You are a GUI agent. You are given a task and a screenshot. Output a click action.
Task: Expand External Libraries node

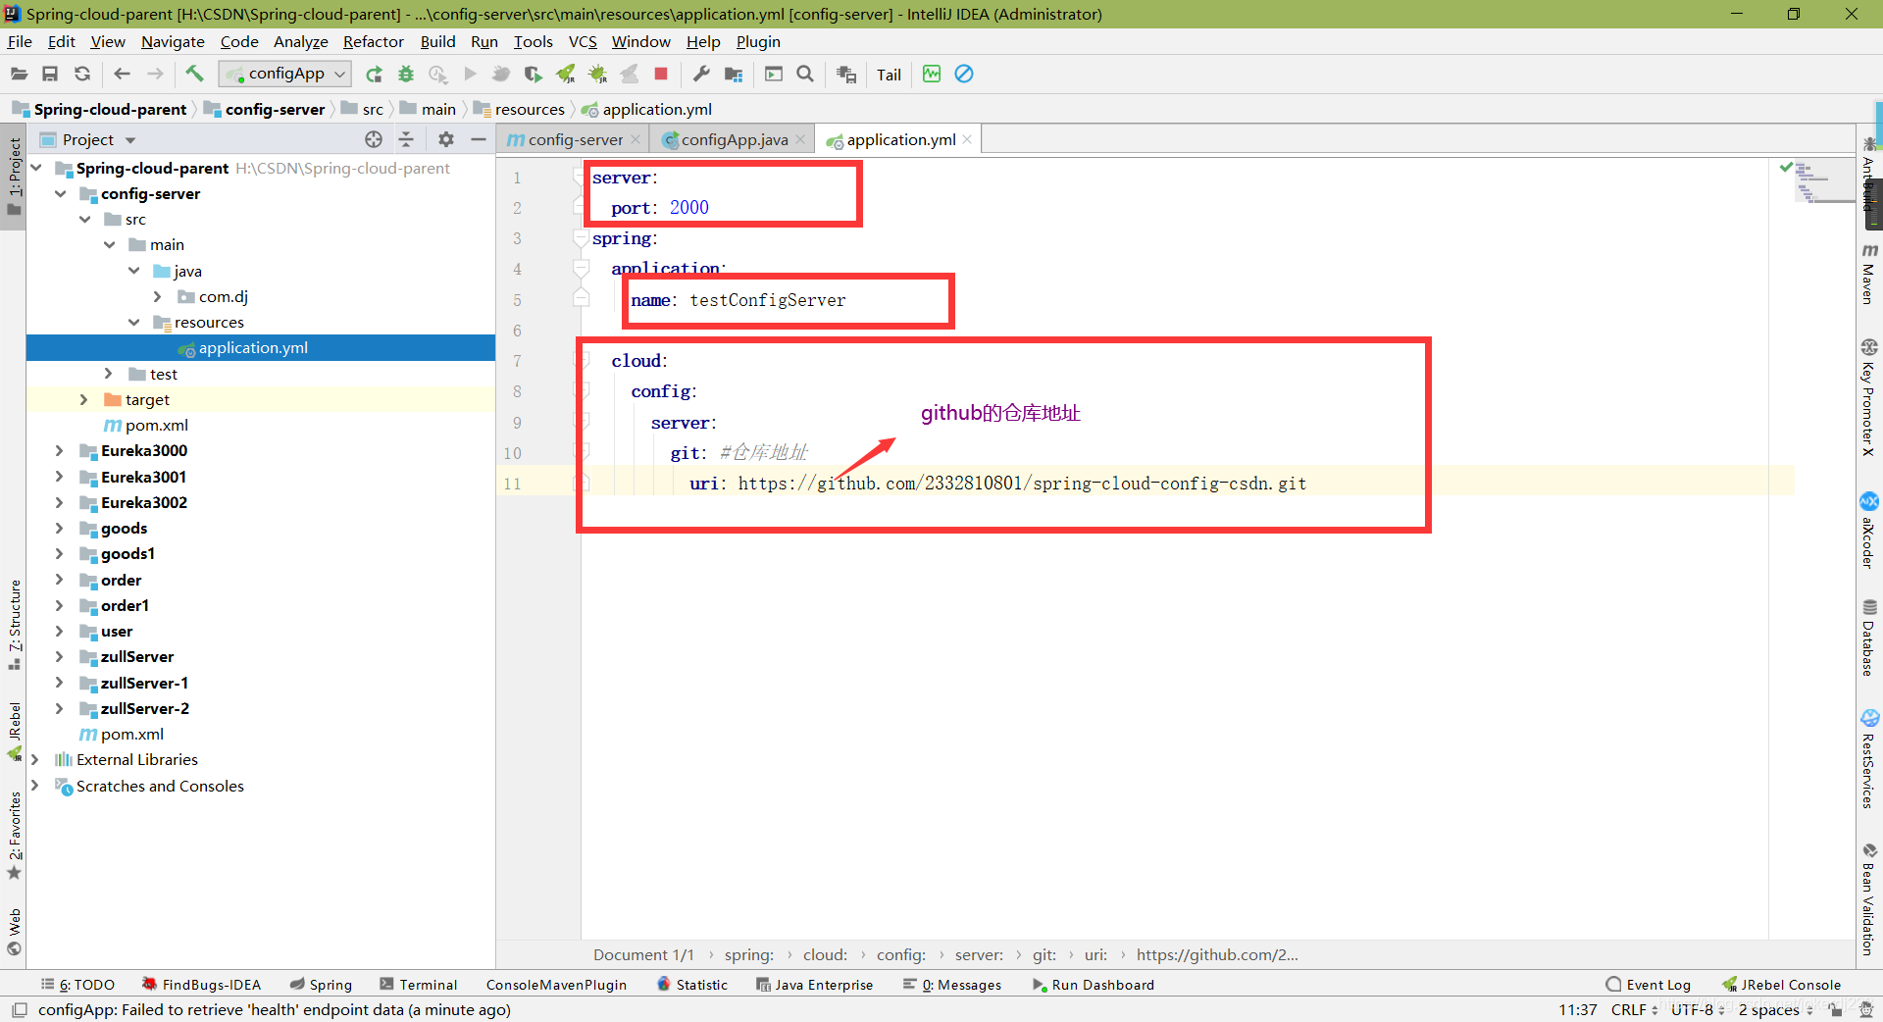pyautogui.click(x=35, y=759)
